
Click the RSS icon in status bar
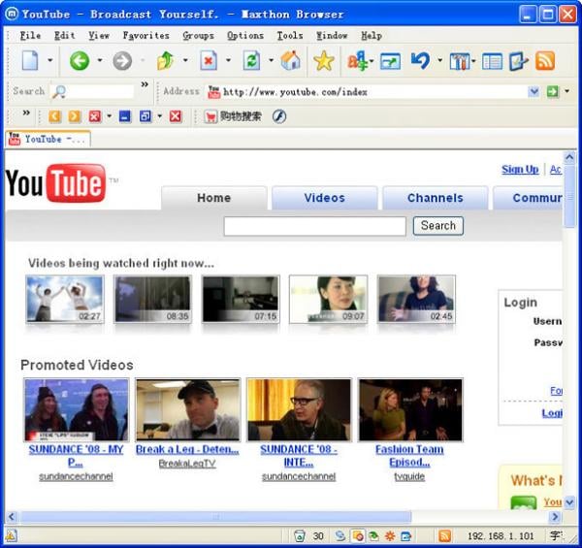444,535
